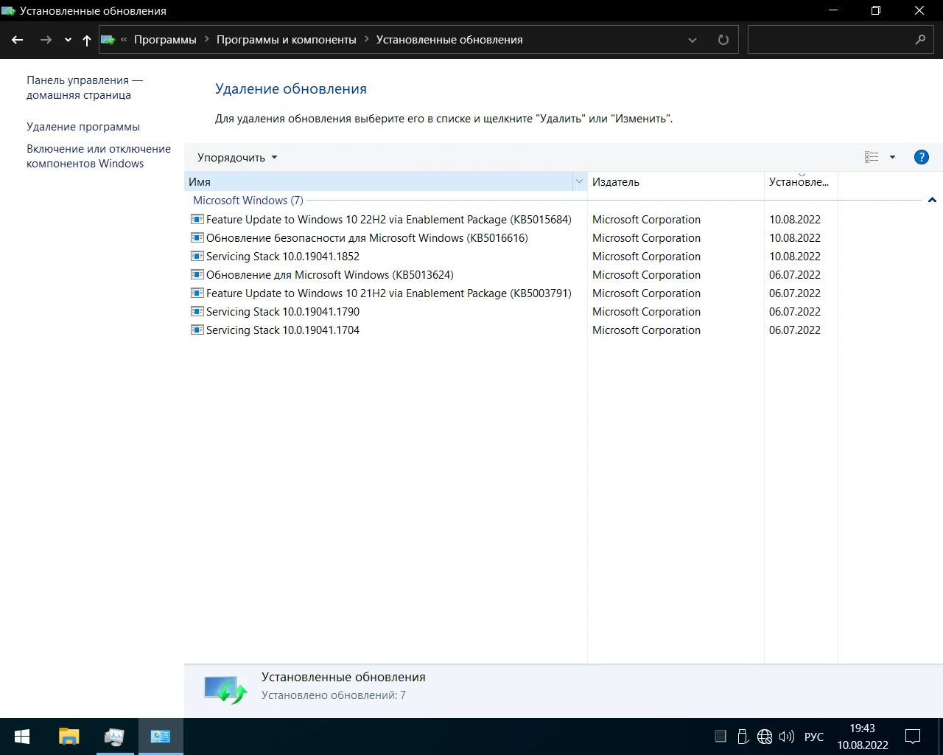Image resolution: width=943 pixels, height=755 pixels.
Task: Click Microsoft Windows (7) group label
Action: click(x=248, y=201)
